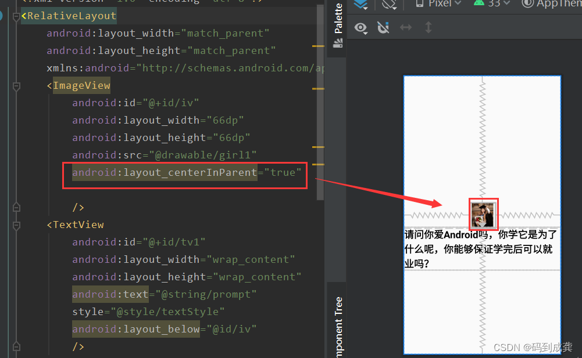Click the vertical double-arrow toolbar icon
582x358 pixels.
[x=429, y=27]
